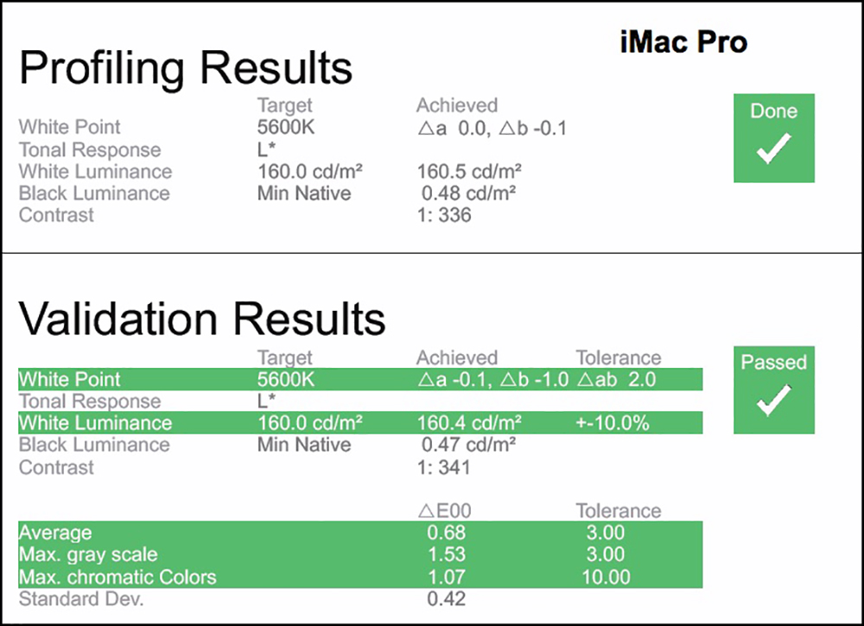Click the Tonal Response label under Profiling Results
The width and height of the screenshot is (864, 626).
(90, 150)
